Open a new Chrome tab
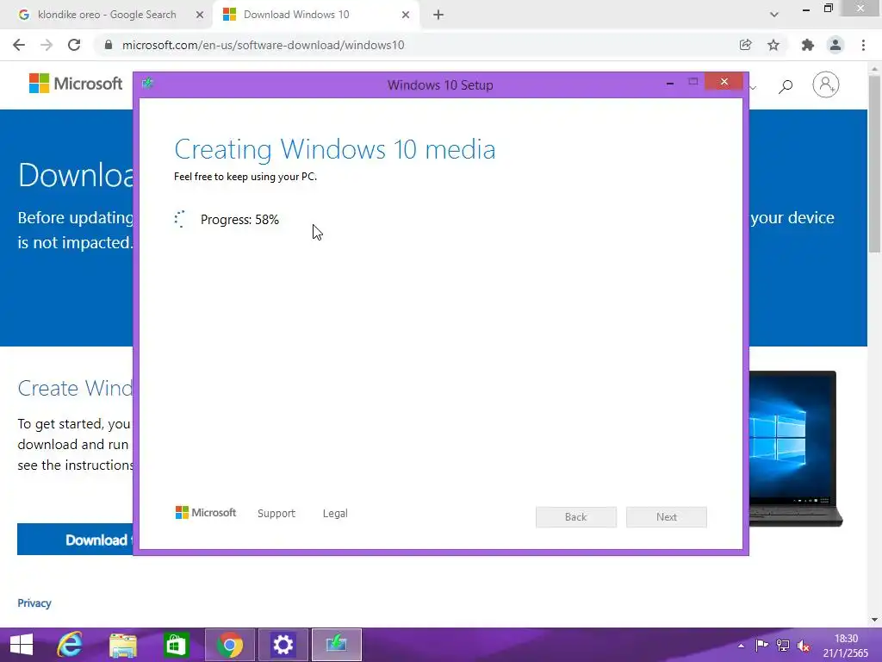 438,15
